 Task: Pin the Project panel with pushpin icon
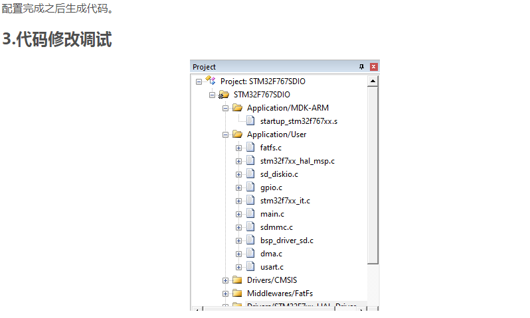pyautogui.click(x=361, y=67)
